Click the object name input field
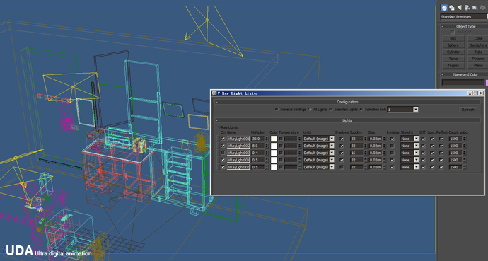Image resolution: width=488 pixels, height=261 pixels. pos(463,83)
